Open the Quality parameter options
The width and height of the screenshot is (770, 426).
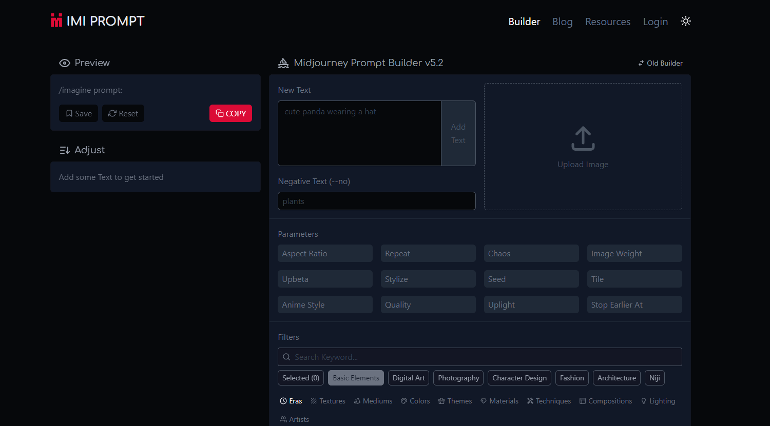pyautogui.click(x=428, y=305)
